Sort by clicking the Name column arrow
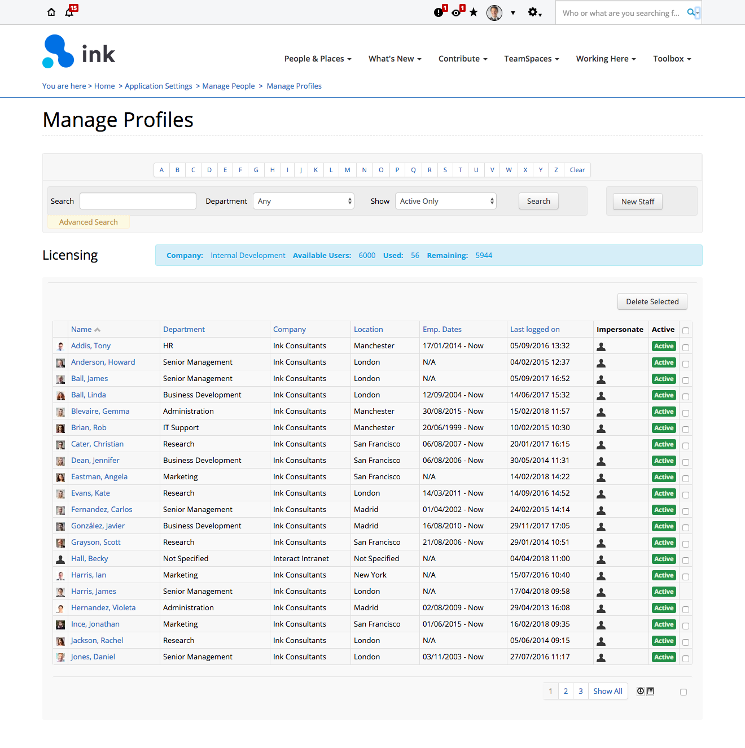 [97, 329]
